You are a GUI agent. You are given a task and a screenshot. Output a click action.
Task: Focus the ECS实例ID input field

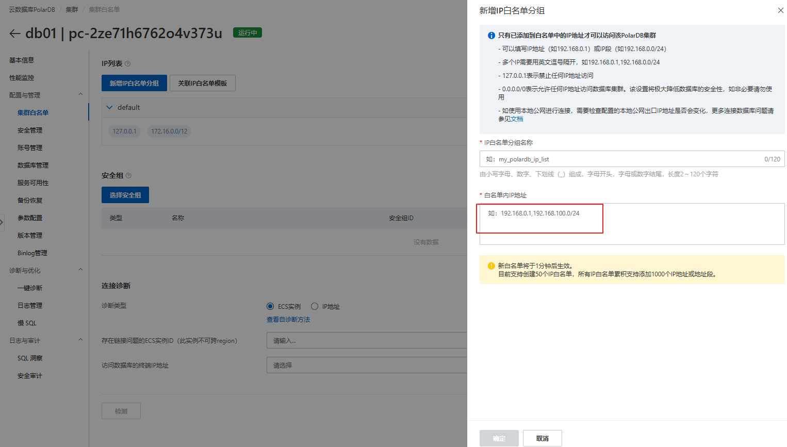pyautogui.click(x=367, y=340)
